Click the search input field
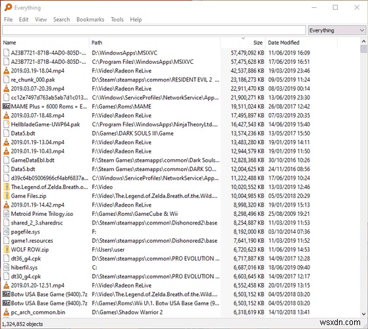Viewport: 368px width, 329px height. [154, 30]
